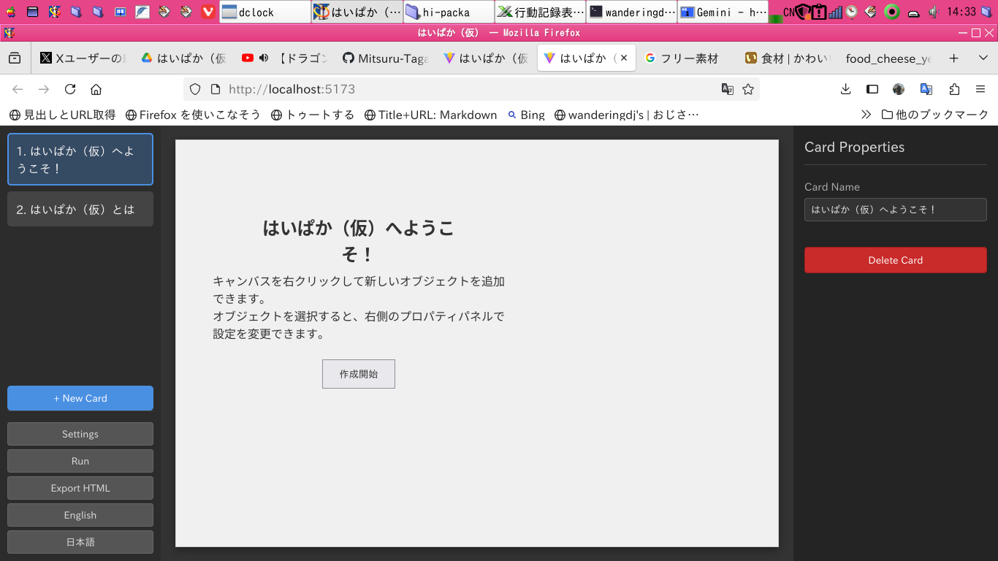The height and width of the screenshot is (561, 998).
Task: Switch to the wanderingd terminal taskbar window
Action: point(631,12)
